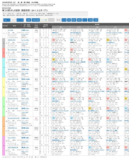Go to next race with 次レース button
129x159 pixels.
click(20, 20)
